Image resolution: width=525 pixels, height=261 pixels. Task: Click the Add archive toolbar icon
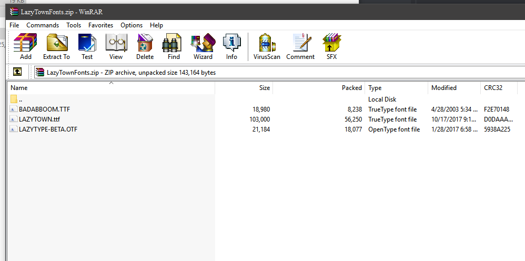click(x=25, y=46)
